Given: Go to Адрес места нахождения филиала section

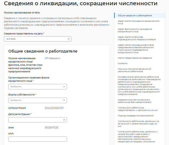Looking at the screenshot, I should point(136,49).
